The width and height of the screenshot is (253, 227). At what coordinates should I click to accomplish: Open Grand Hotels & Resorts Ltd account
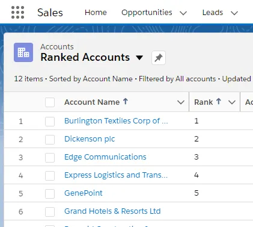click(112, 211)
